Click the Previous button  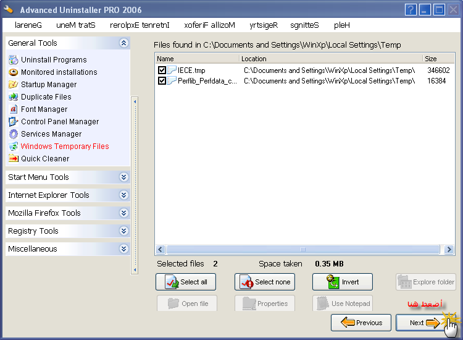(x=361, y=323)
